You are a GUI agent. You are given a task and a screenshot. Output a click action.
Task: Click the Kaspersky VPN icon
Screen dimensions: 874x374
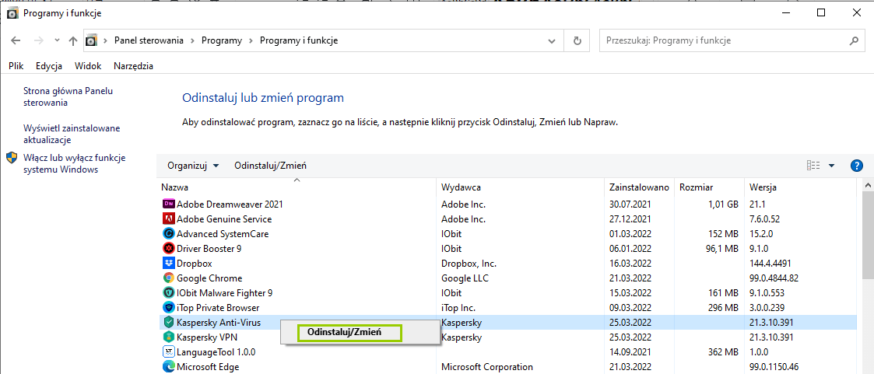tap(168, 337)
